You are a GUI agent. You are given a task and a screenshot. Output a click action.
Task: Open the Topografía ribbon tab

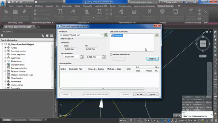[88, 6]
